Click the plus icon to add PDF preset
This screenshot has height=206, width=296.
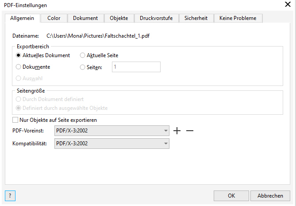pyautogui.click(x=177, y=131)
